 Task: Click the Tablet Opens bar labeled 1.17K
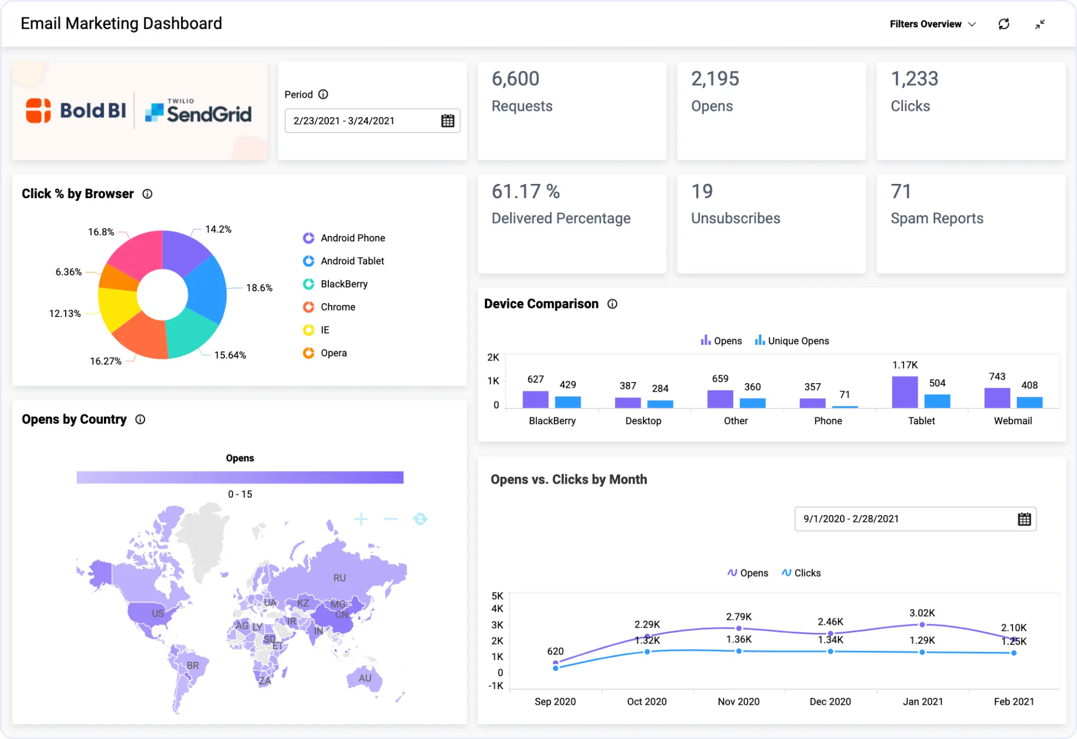(905, 392)
